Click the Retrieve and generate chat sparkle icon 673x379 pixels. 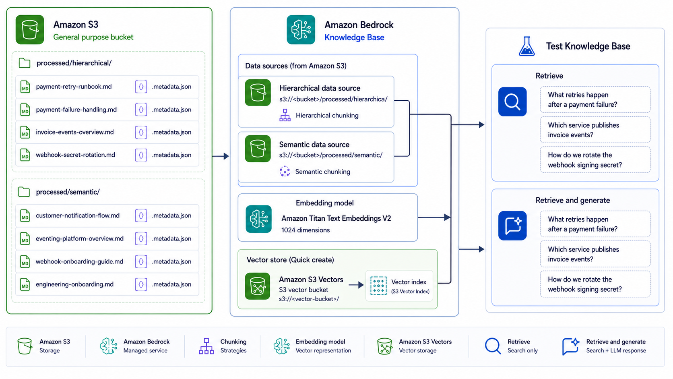click(x=512, y=226)
